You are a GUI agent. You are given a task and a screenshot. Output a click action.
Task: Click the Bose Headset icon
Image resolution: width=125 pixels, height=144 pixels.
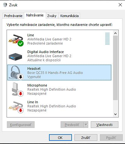[16, 73]
